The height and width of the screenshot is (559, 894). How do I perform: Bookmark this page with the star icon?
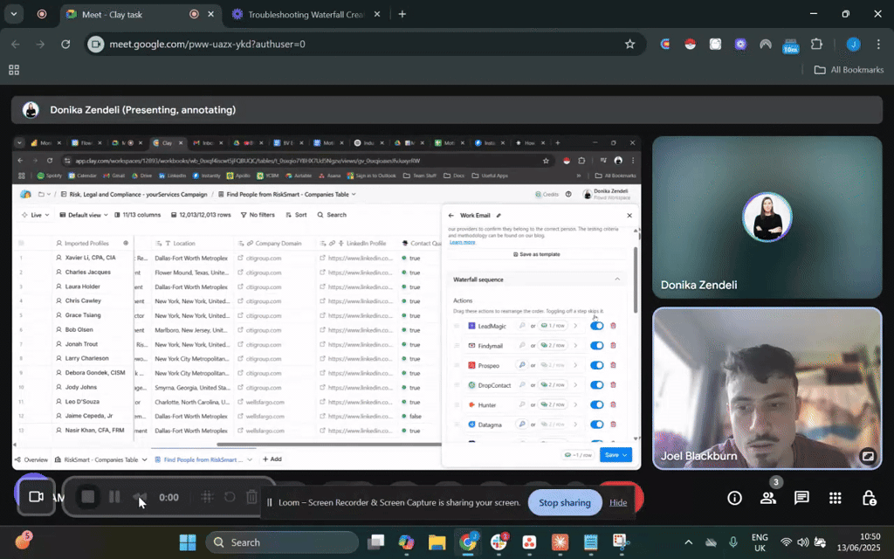(x=629, y=44)
